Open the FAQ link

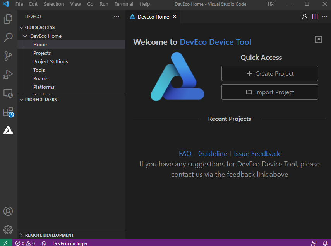tap(185, 154)
